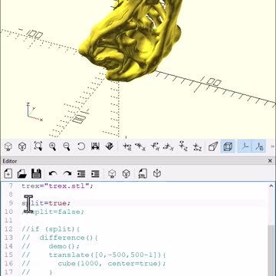The height and width of the screenshot is (276, 276).
Task: Open a file from the editor toolbar
Action: click(x=22, y=174)
